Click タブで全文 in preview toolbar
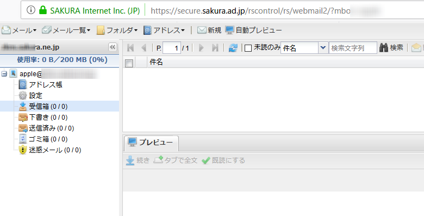424x216 pixels. 176,161
